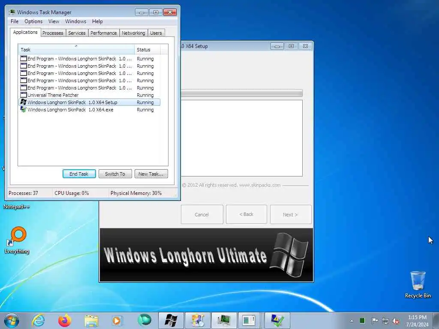Switch to the Performance tab
Screen dimensions: 439x329
point(104,33)
